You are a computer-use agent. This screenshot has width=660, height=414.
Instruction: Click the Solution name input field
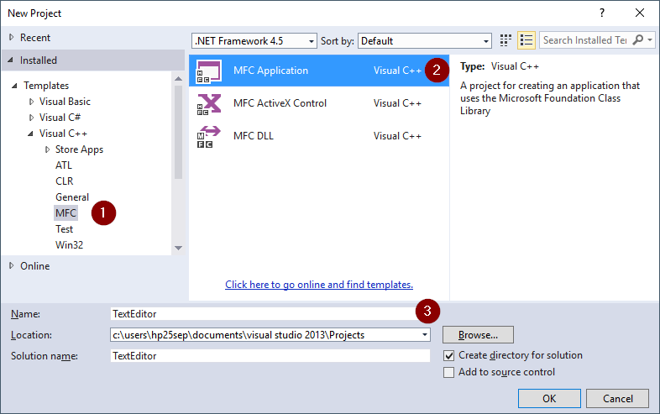tap(270, 356)
